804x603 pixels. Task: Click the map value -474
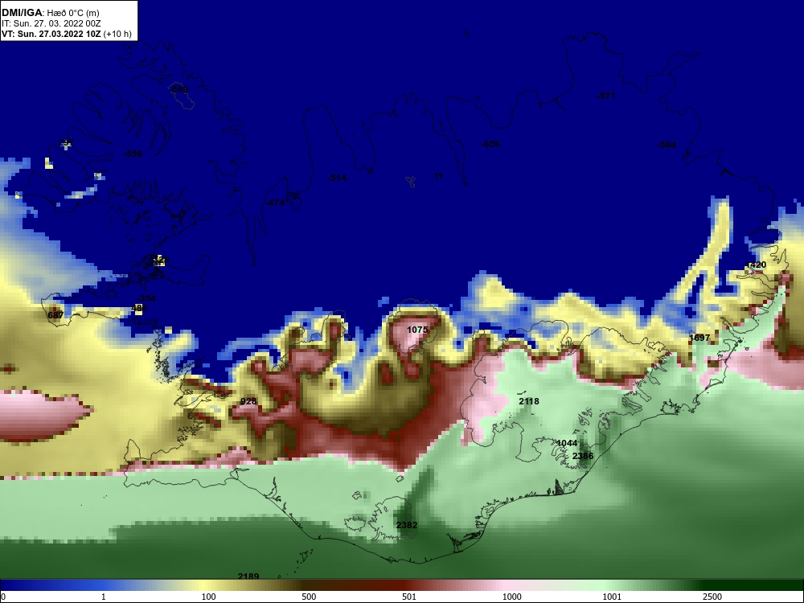275,203
